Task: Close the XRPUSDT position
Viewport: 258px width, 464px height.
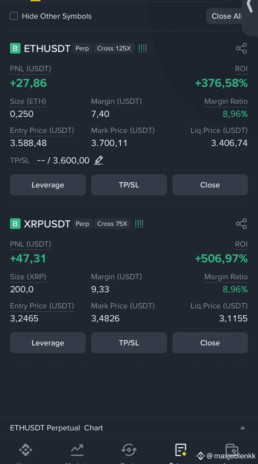Action: coord(210,343)
